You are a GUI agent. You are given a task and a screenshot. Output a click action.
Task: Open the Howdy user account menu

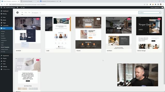(157, 7)
